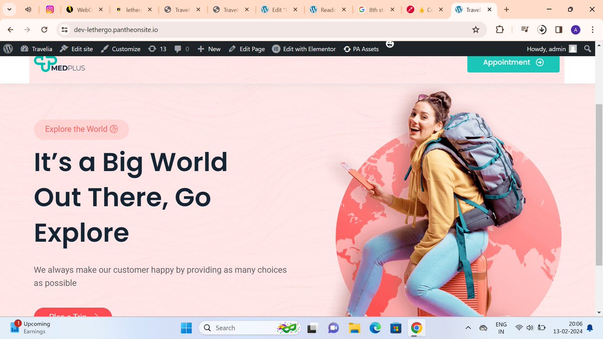
Task: Click Edit site in the admin bar
Action: click(76, 49)
